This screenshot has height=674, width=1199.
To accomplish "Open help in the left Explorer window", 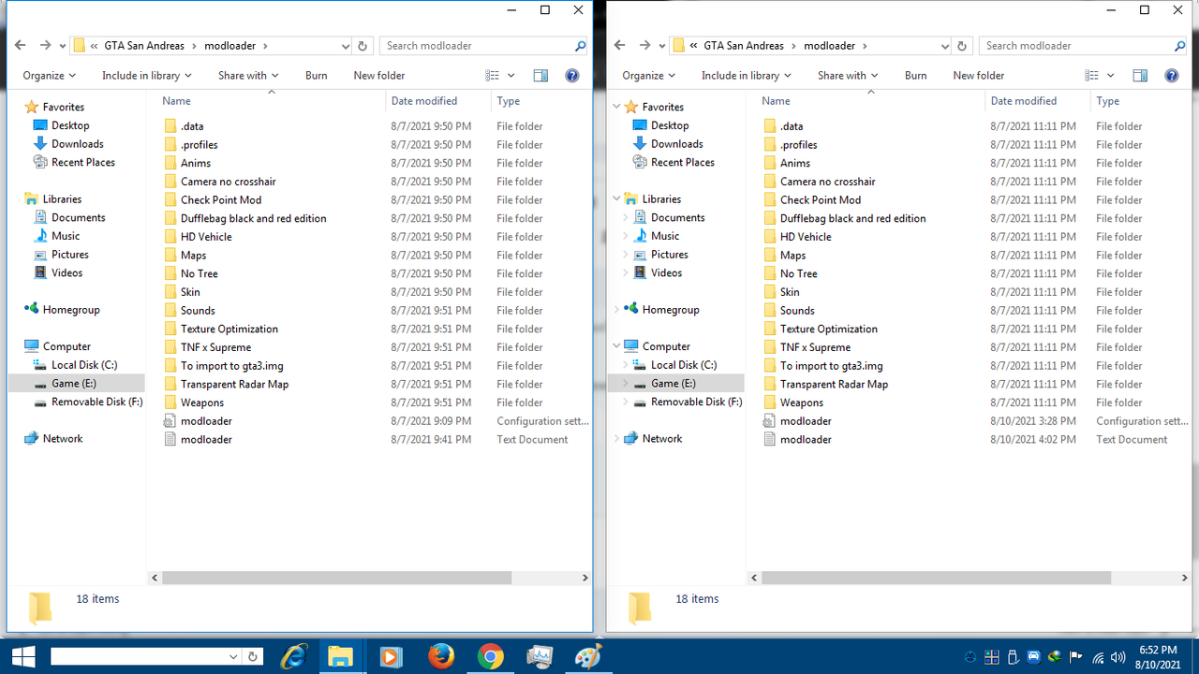I will point(572,76).
